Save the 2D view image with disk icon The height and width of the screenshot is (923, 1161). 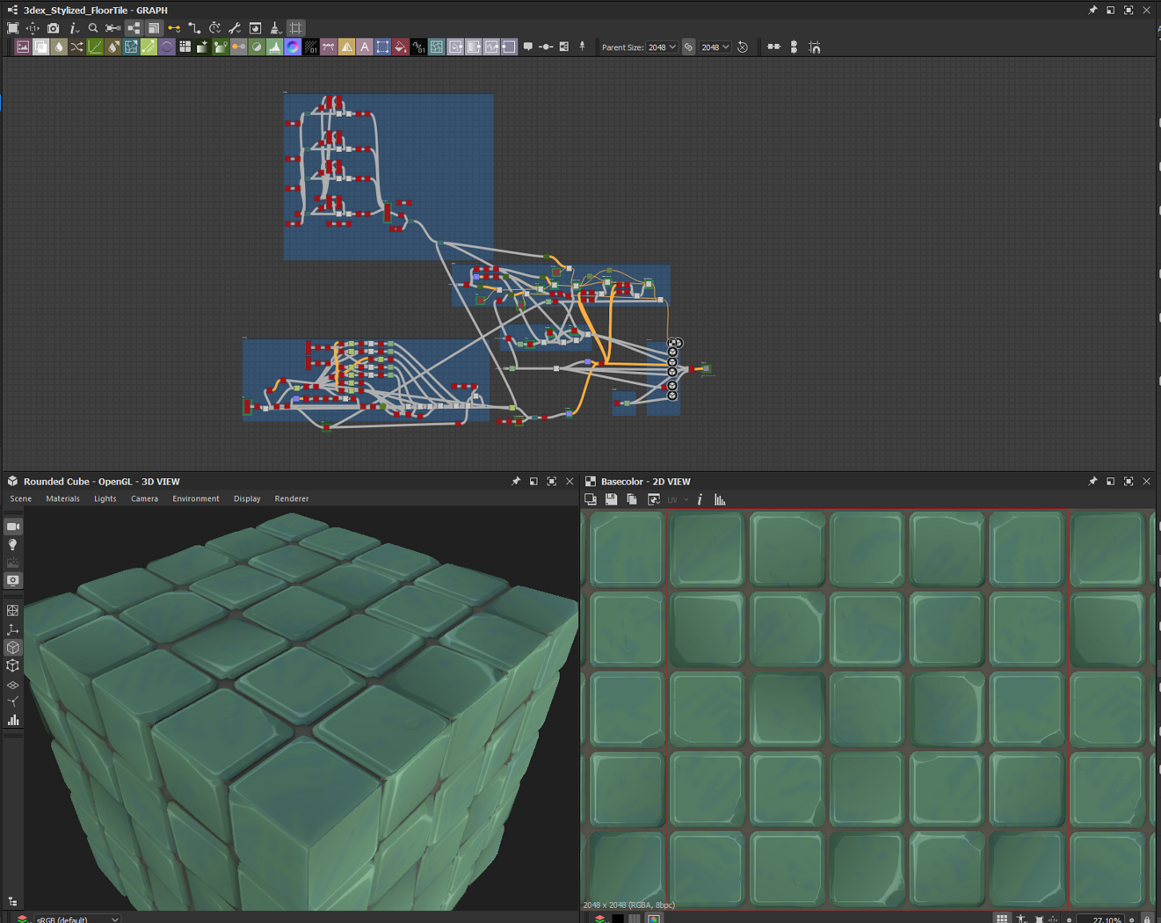611,499
